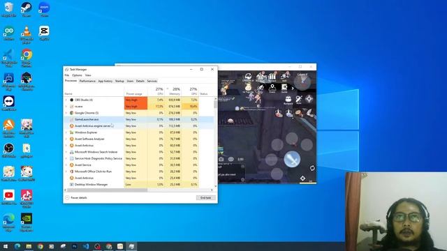Sort processes by the Memory column

point(173,91)
